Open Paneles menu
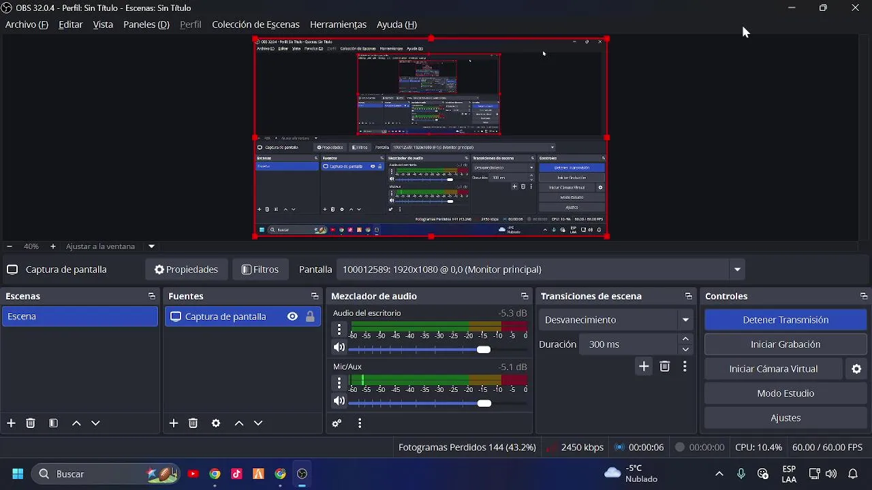The height and width of the screenshot is (490, 872). pyautogui.click(x=146, y=24)
